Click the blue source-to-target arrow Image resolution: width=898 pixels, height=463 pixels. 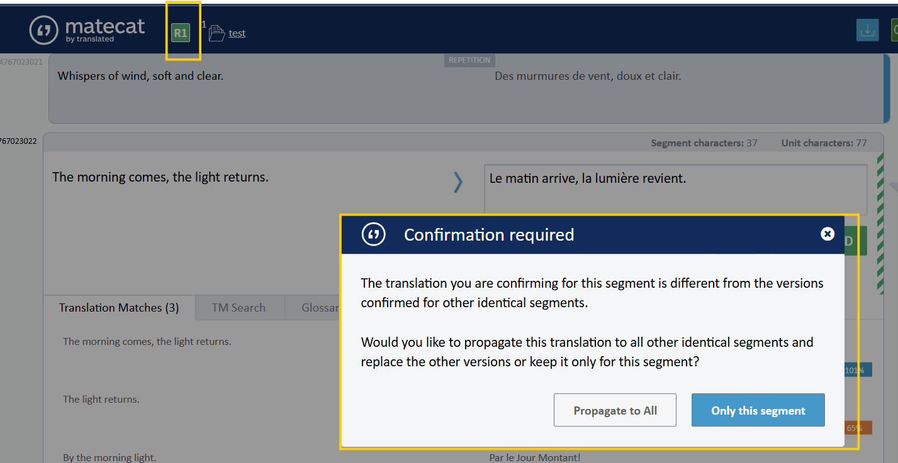(x=458, y=182)
